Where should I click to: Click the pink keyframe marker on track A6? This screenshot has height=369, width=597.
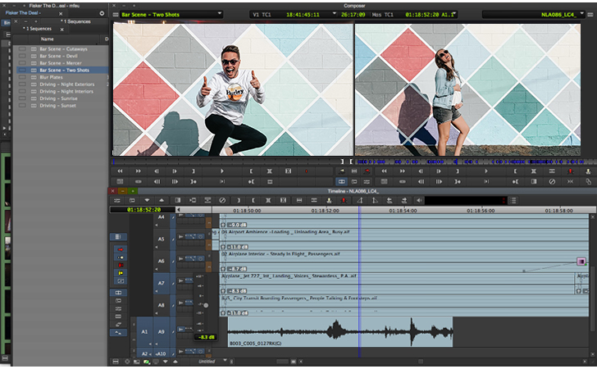point(581,262)
